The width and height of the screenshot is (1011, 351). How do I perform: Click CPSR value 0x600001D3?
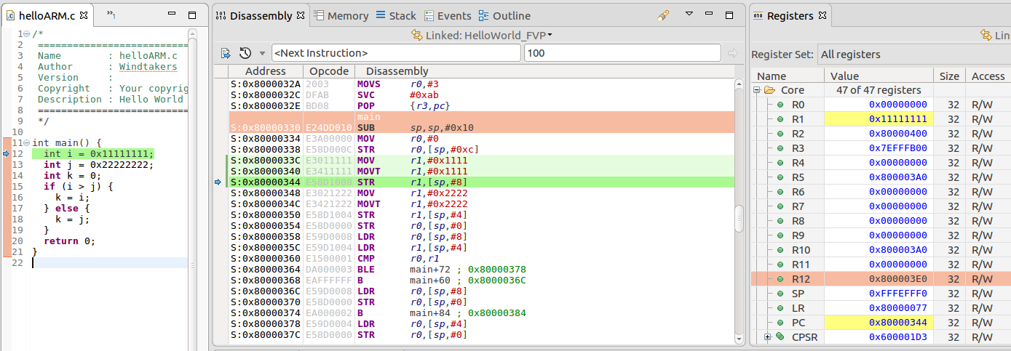[x=897, y=337]
